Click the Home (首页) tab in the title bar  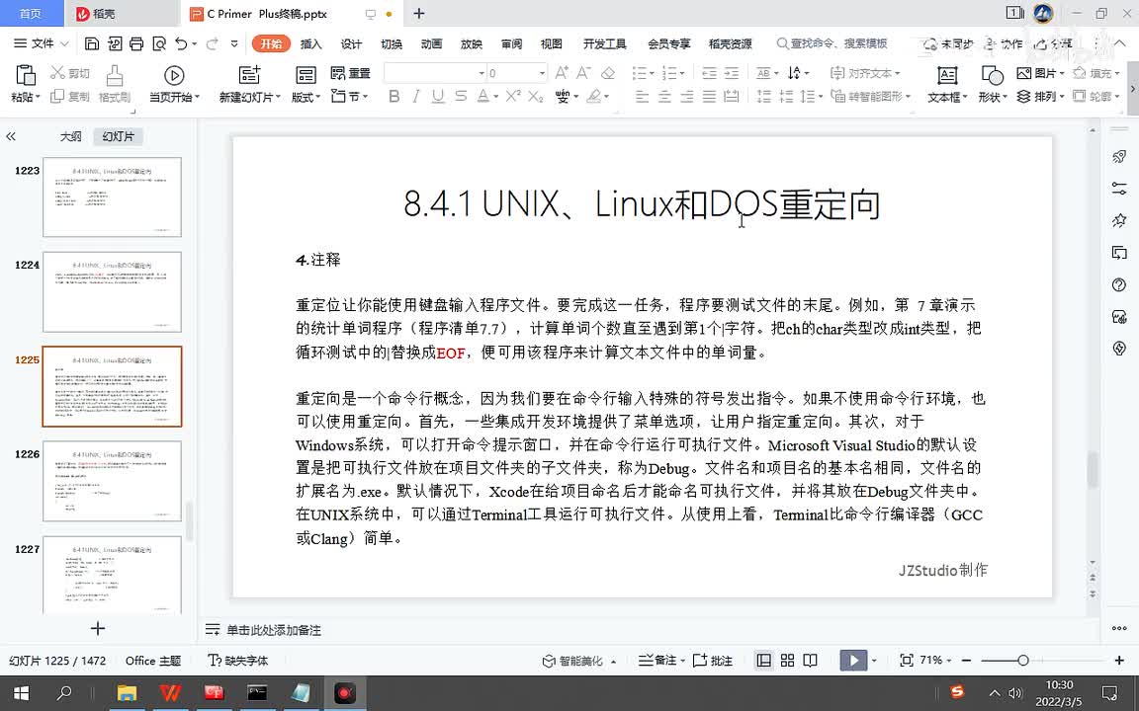[x=30, y=13]
